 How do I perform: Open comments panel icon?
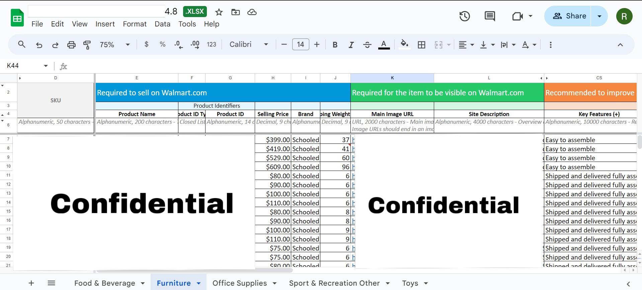point(490,16)
